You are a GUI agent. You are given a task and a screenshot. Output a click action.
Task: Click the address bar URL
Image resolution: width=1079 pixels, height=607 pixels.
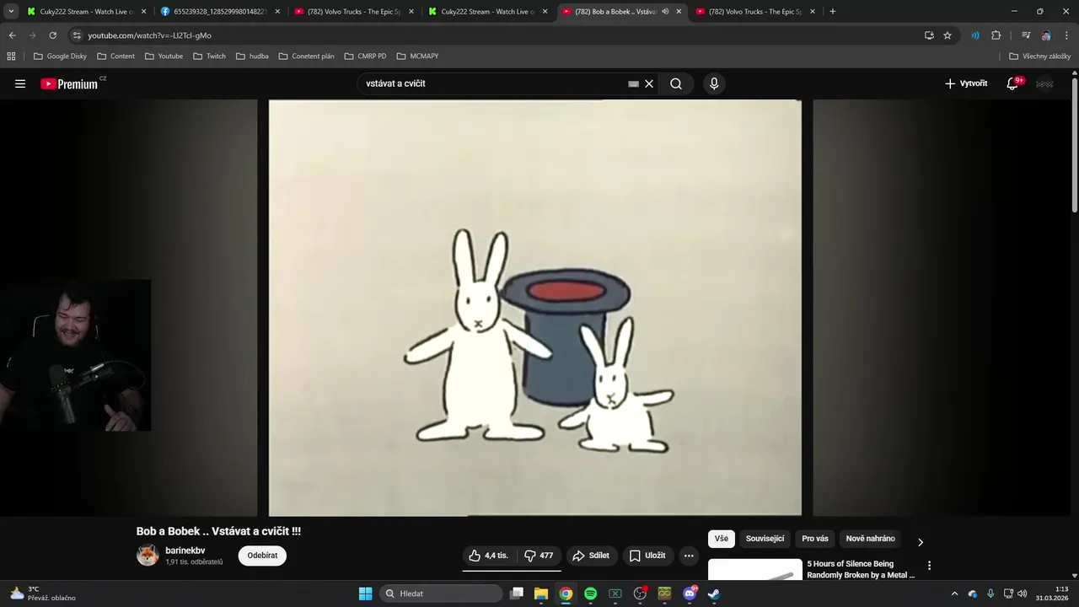(150, 35)
